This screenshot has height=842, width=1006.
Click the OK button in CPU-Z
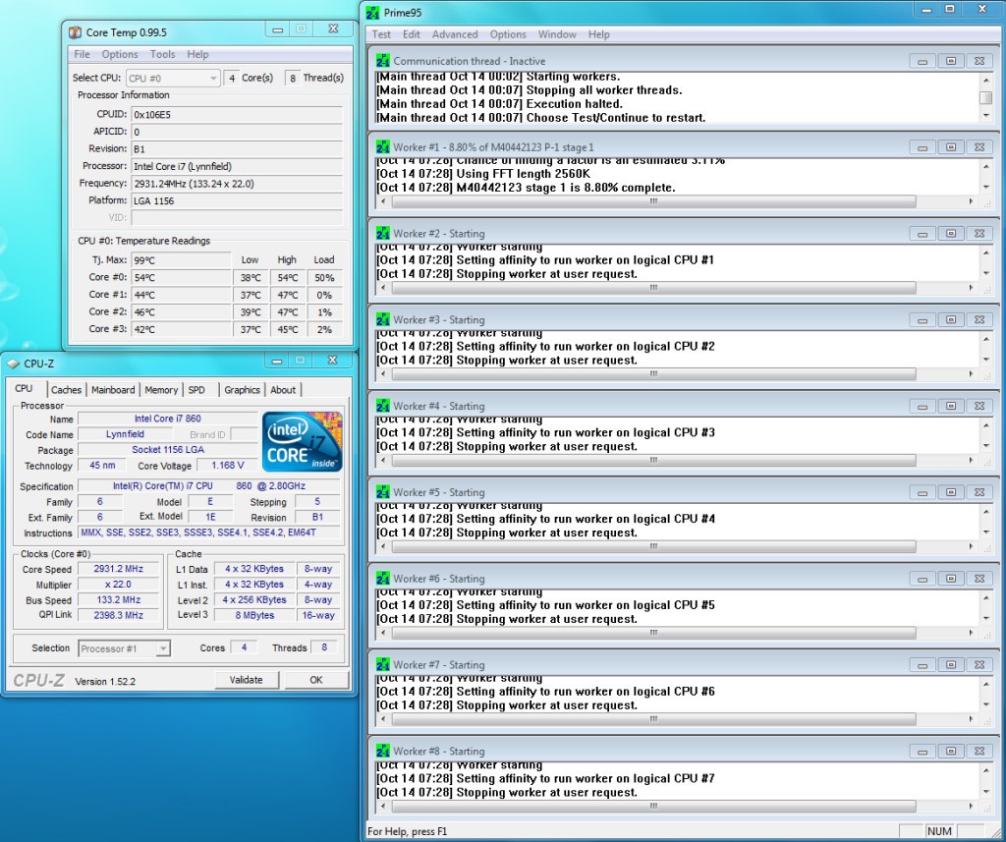point(316,680)
